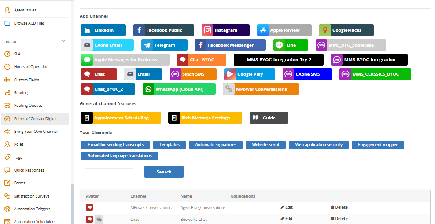Add a Facebook Messenger channel
The width and height of the screenshot is (435, 224).
230,45
